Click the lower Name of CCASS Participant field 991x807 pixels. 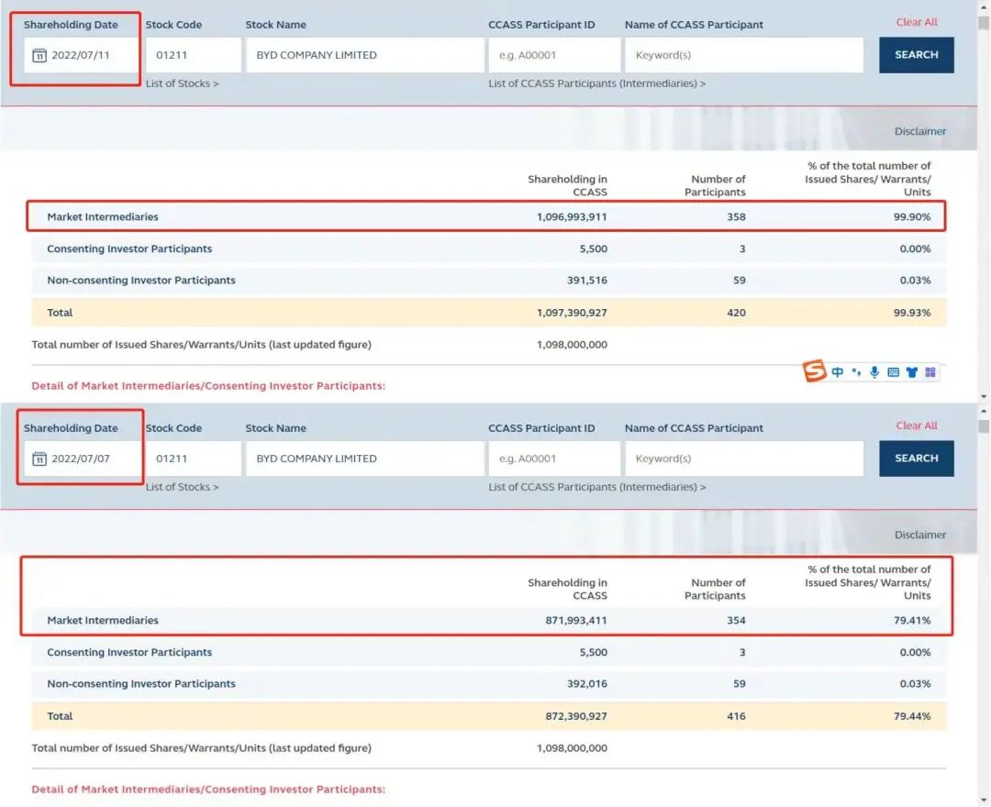(x=743, y=459)
